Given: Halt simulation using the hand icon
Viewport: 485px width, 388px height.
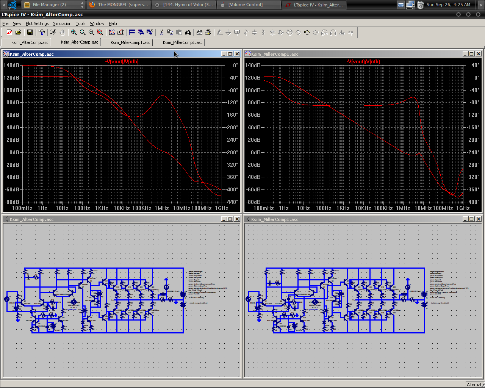Looking at the screenshot, I should 62,33.
